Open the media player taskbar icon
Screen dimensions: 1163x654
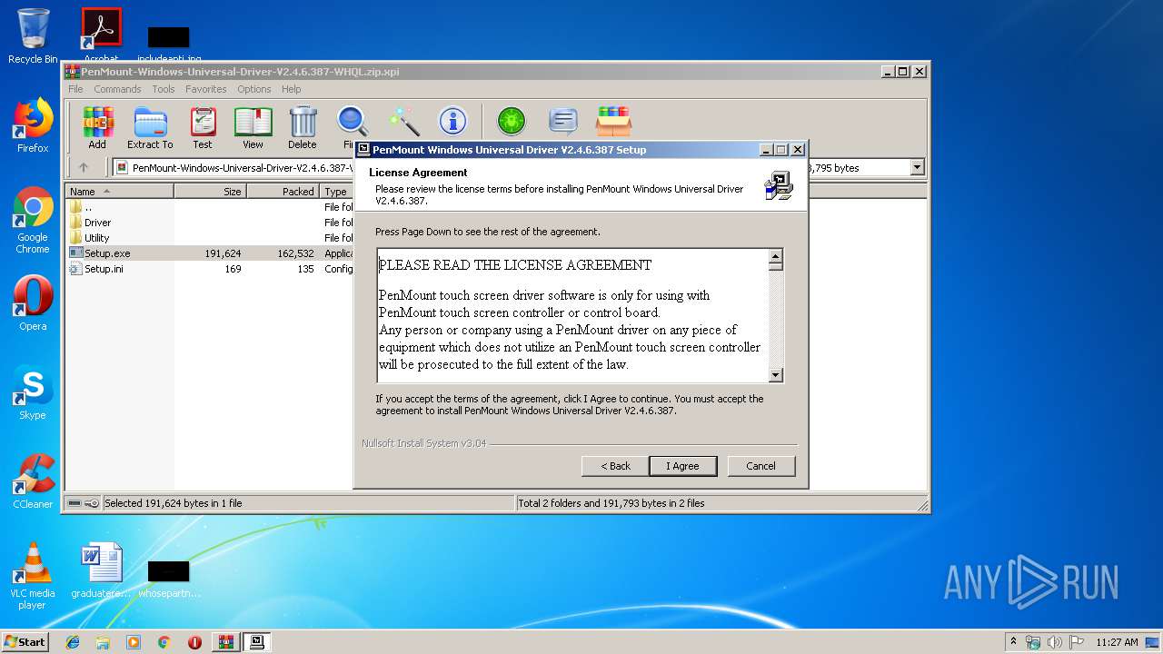point(134,642)
